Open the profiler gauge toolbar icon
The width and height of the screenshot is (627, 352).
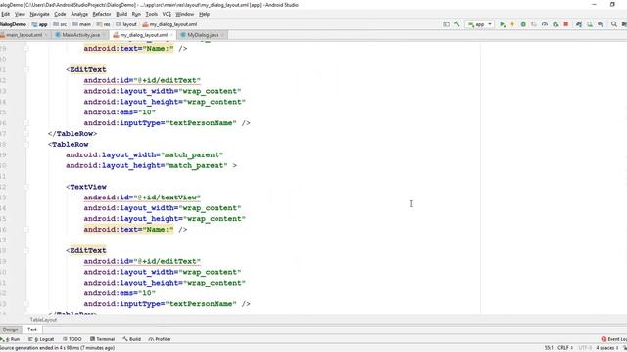click(x=545, y=24)
